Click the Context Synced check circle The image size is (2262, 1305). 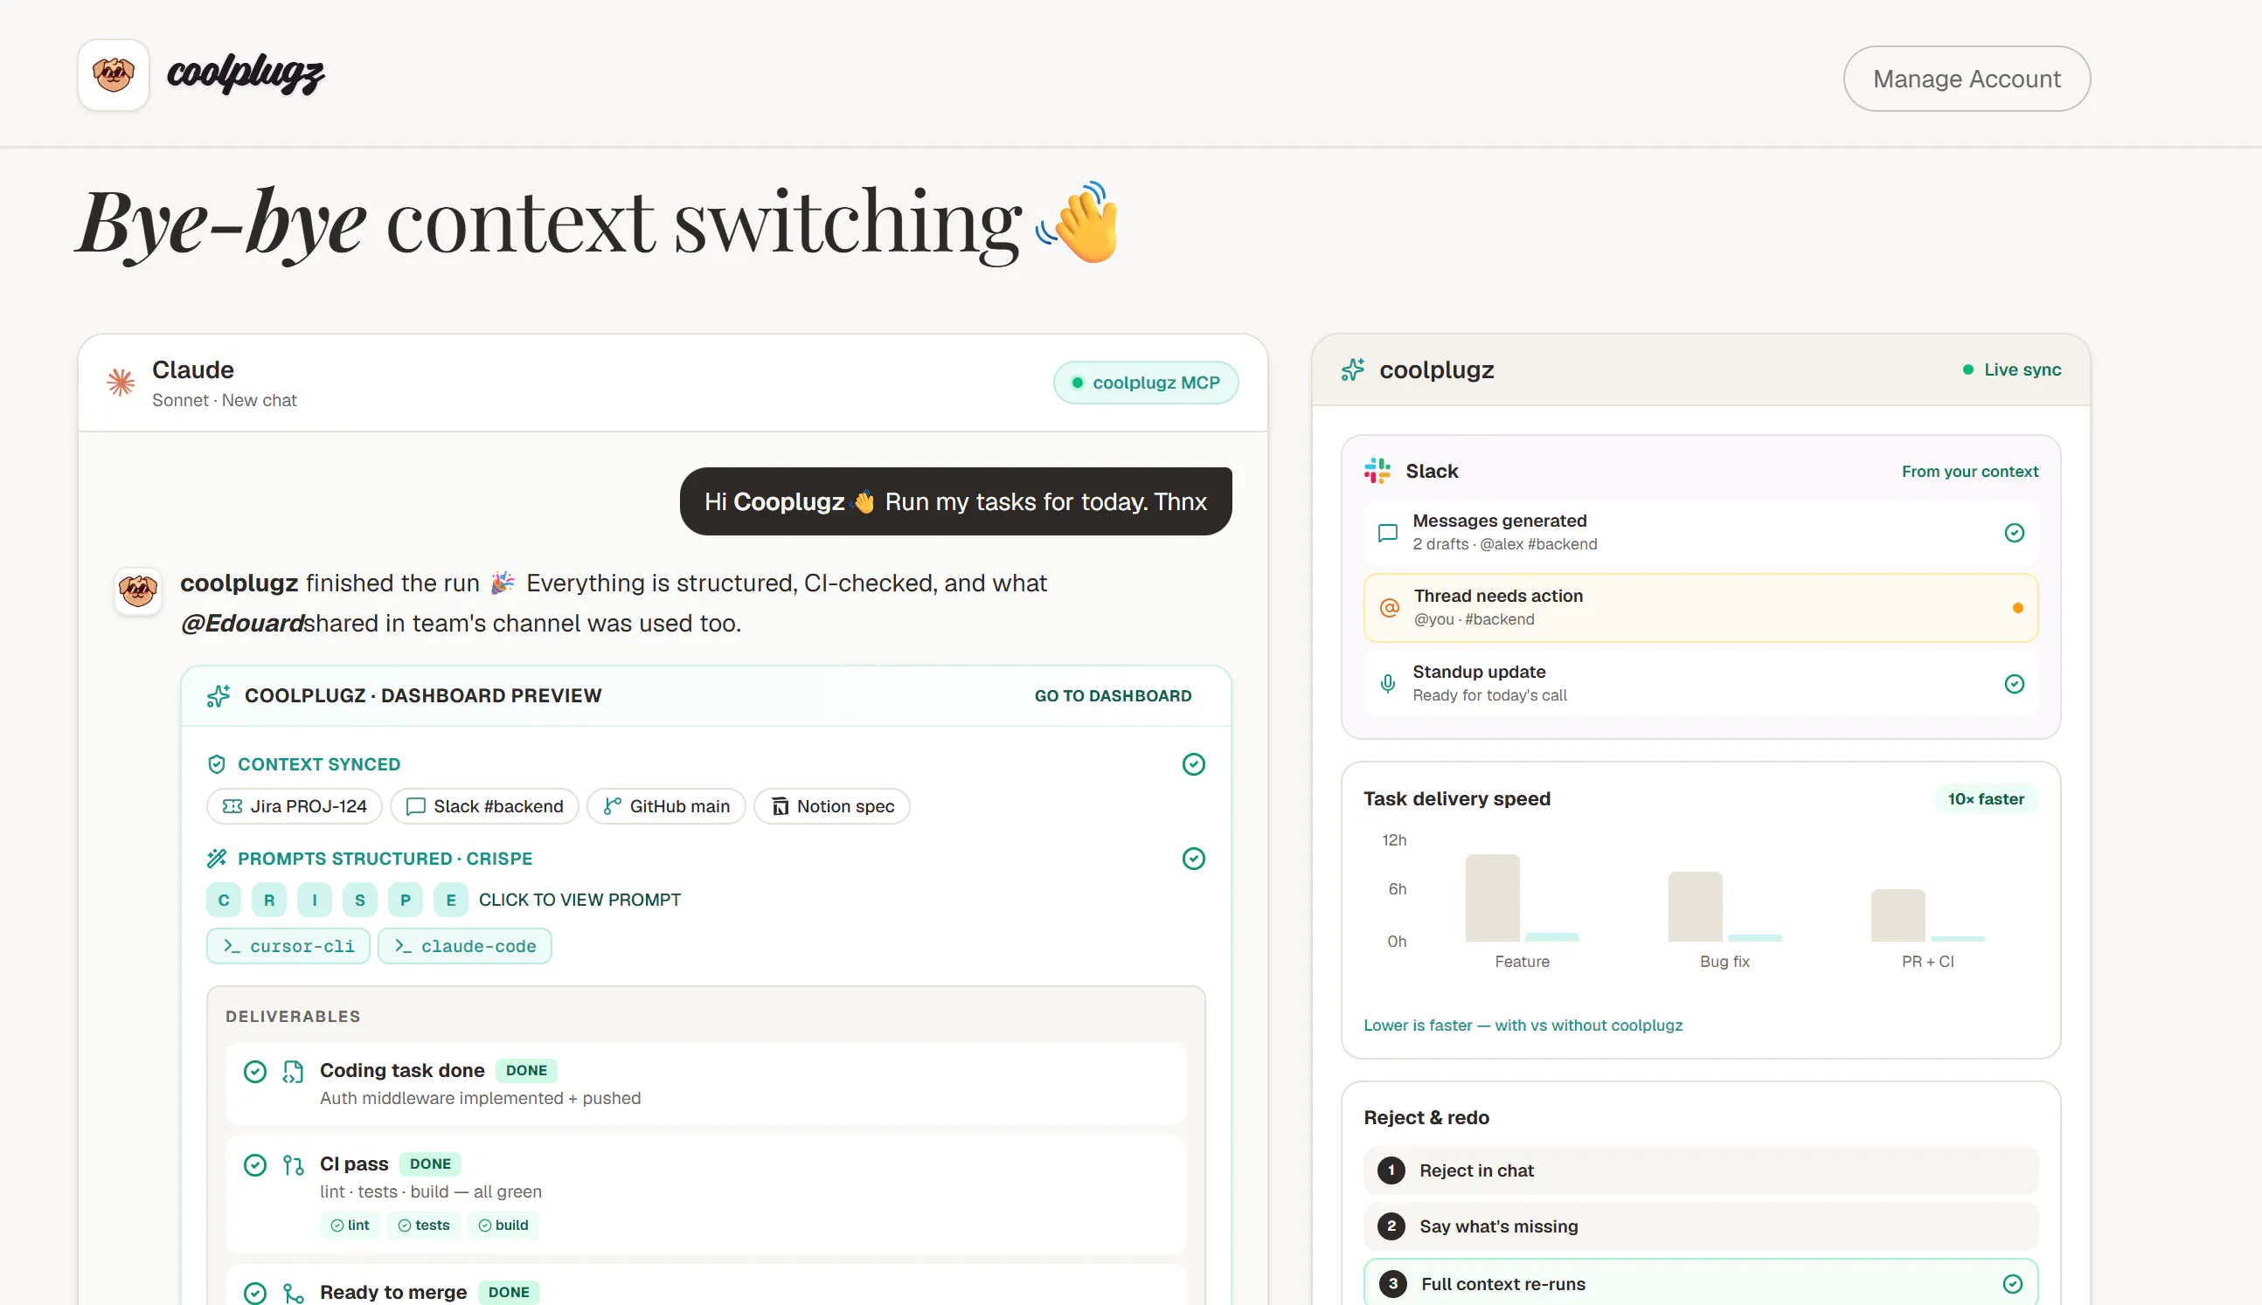coord(1193,764)
